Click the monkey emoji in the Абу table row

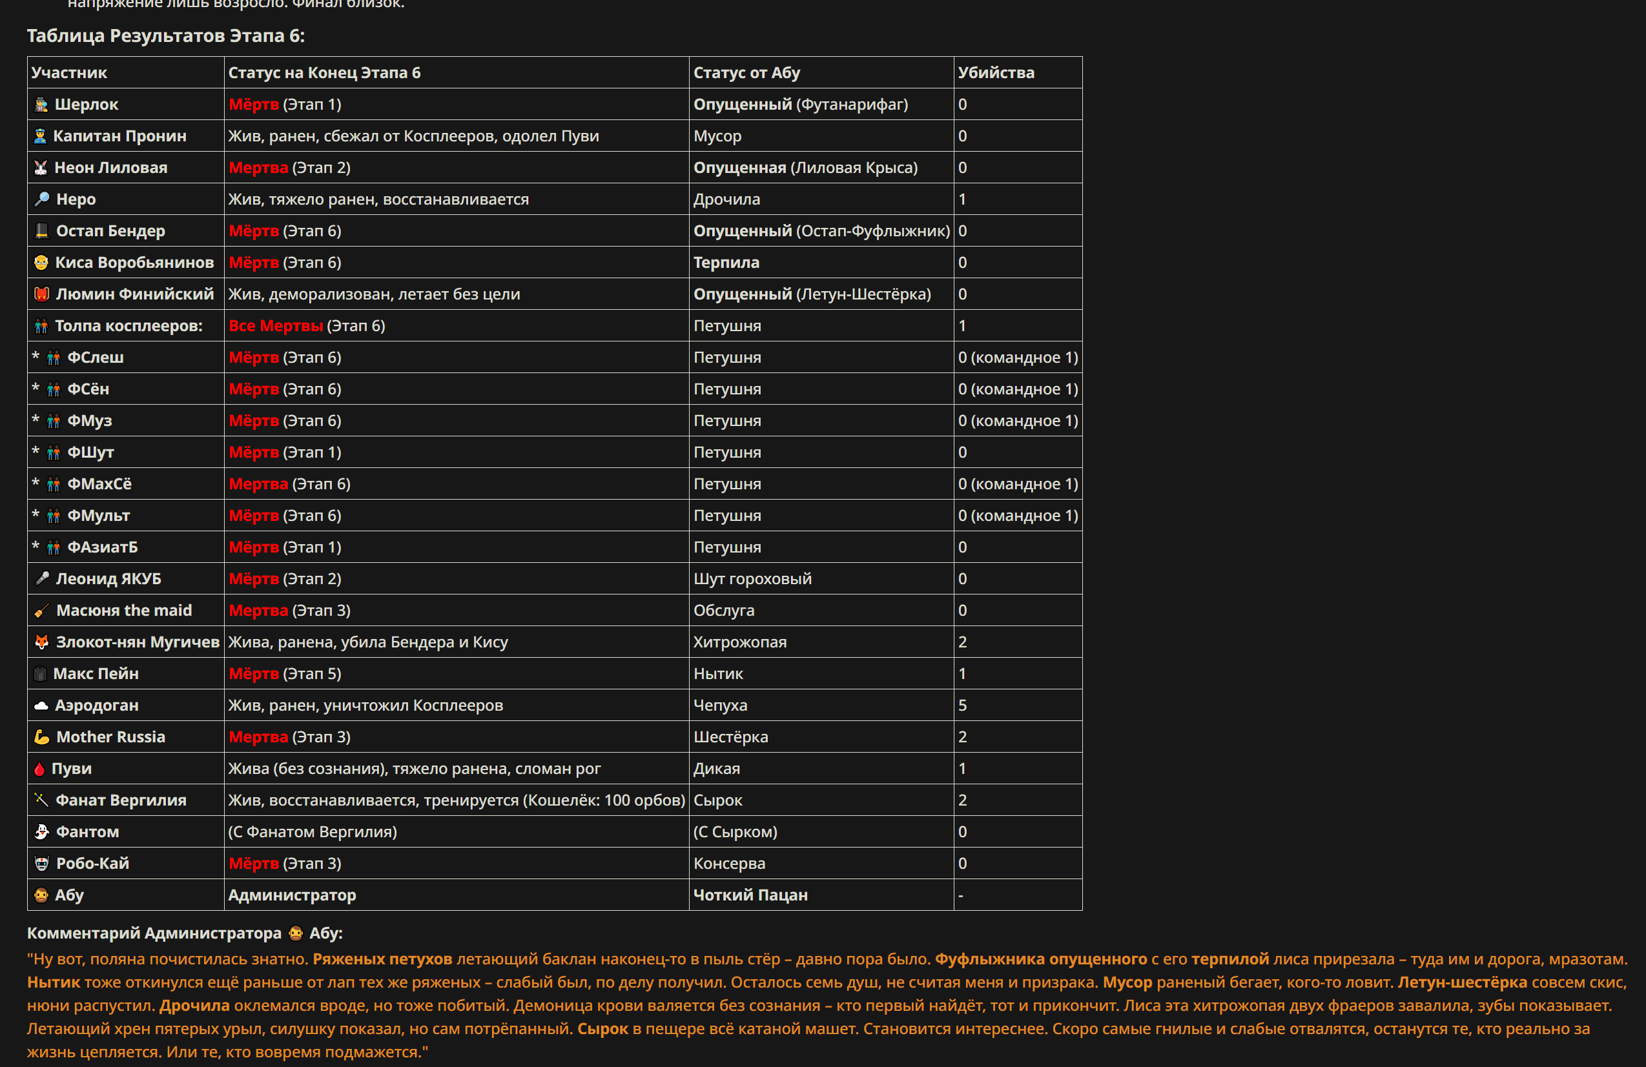tap(41, 895)
